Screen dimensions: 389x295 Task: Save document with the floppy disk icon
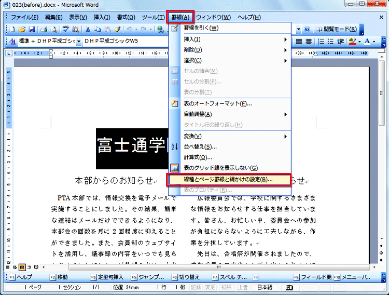point(32,29)
